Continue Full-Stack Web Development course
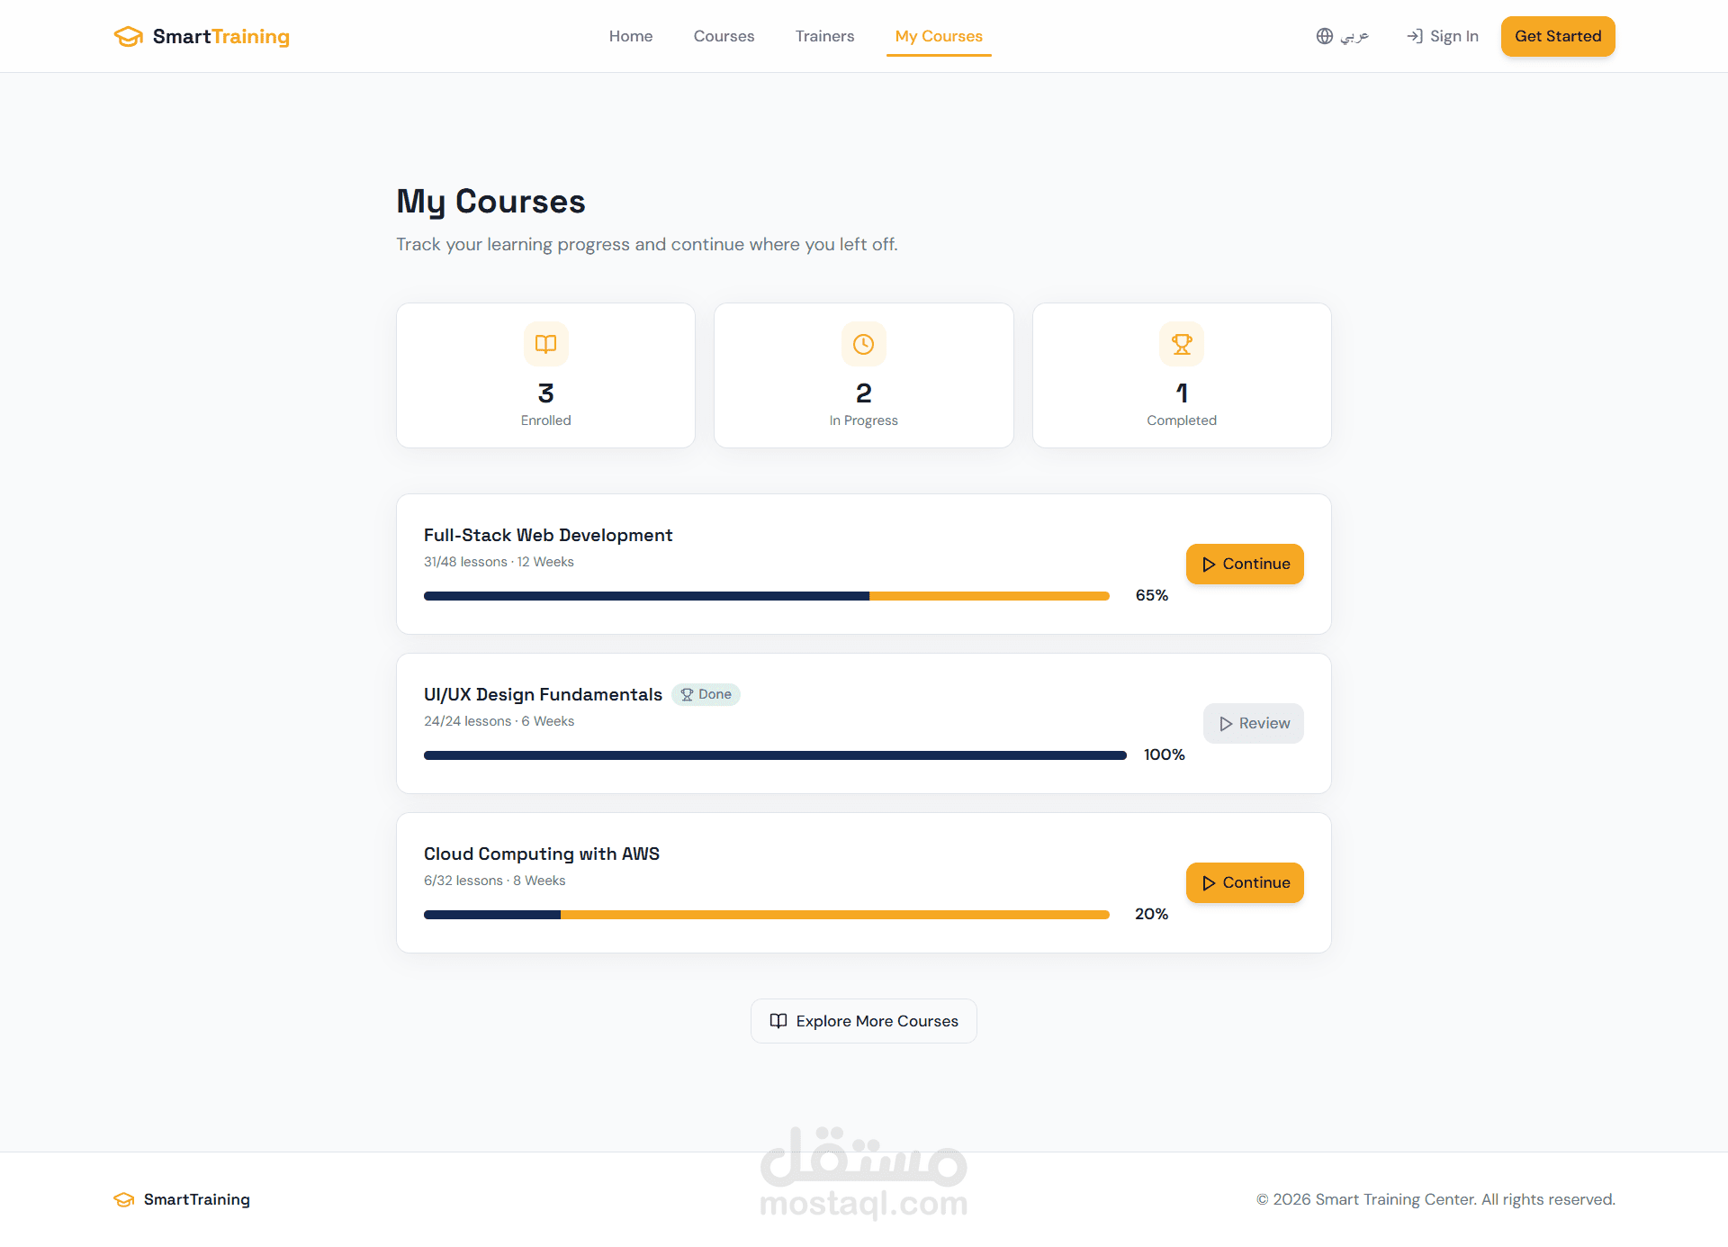This screenshot has height=1247, width=1728. [1244, 564]
